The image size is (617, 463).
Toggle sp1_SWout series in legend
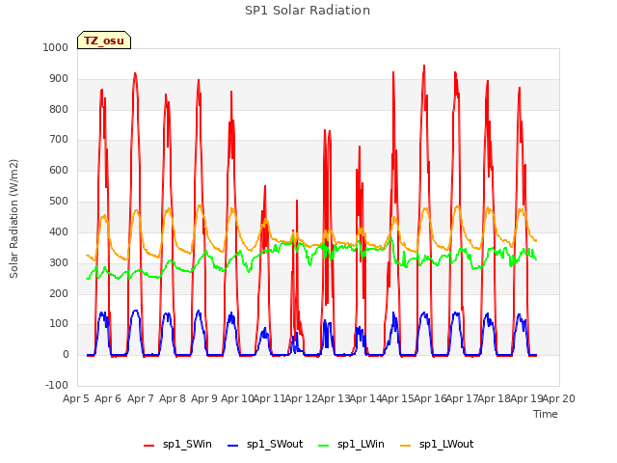click(265, 445)
